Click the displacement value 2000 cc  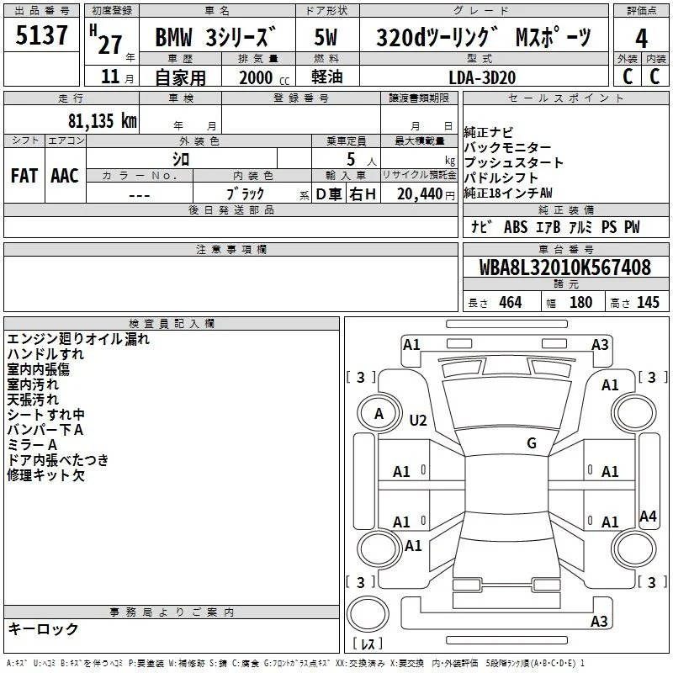[x=264, y=77]
